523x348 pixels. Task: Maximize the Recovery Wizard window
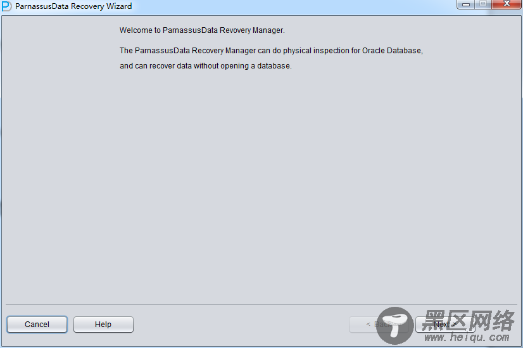[x=483, y=4]
